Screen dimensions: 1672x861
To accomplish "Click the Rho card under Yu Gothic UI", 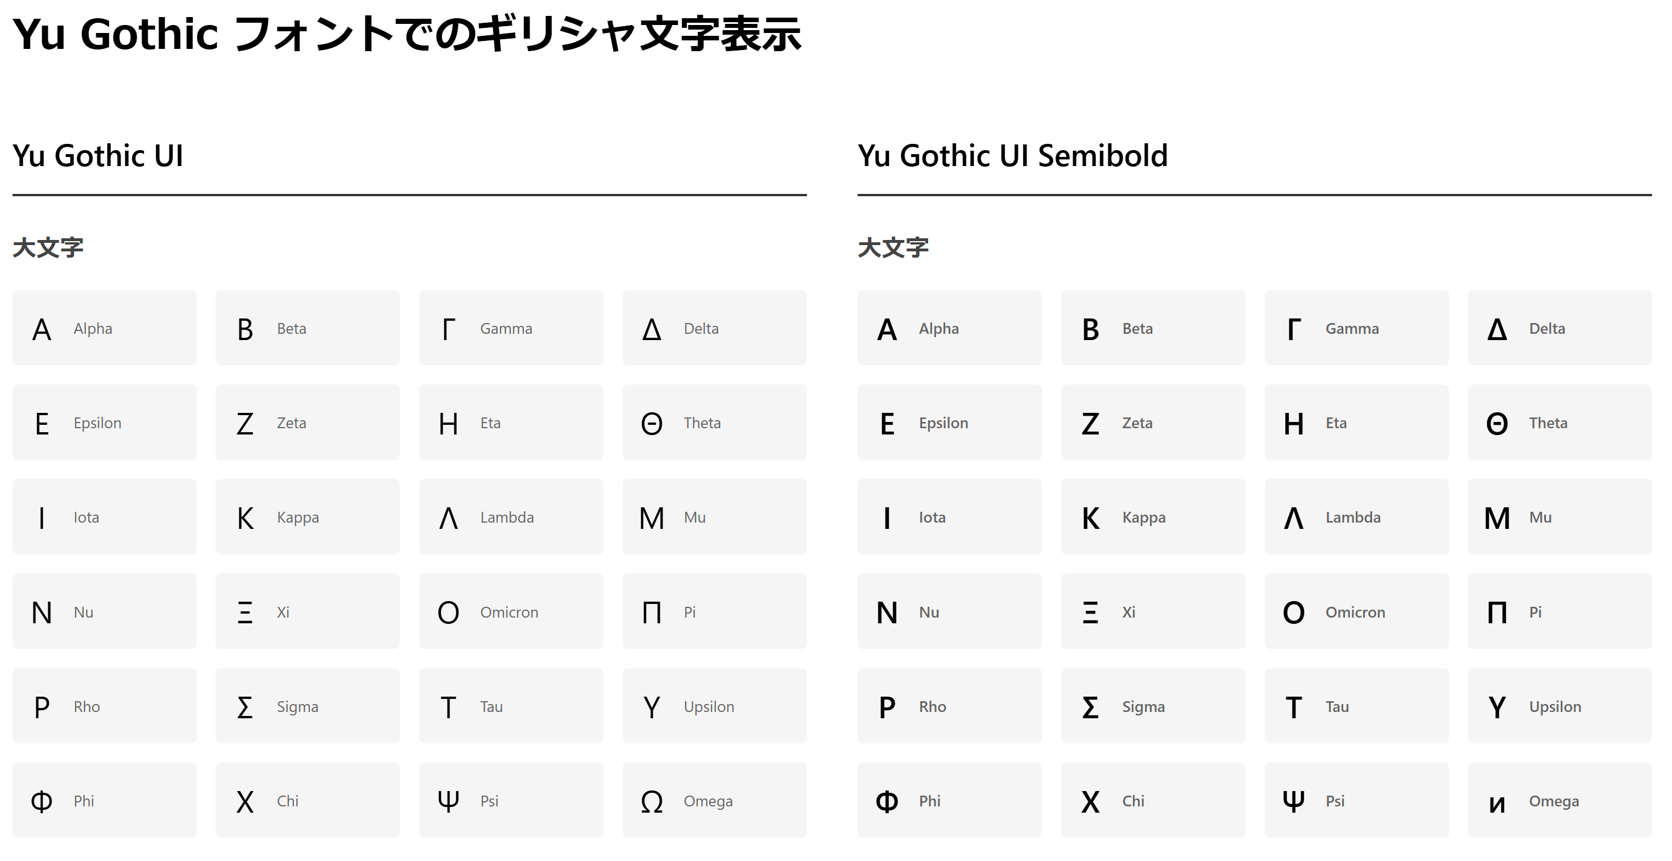I will click(104, 706).
